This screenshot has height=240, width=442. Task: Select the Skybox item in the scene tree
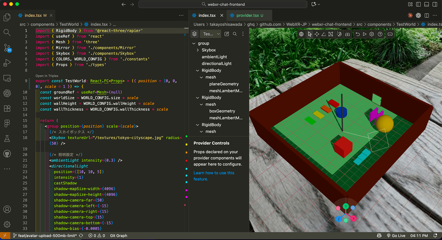tap(208, 50)
